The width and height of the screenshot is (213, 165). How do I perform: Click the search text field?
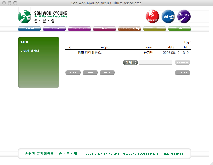coord(155,63)
